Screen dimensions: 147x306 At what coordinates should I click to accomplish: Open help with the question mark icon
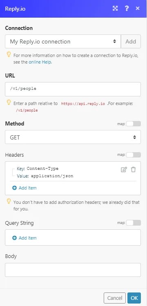coord(127,8)
